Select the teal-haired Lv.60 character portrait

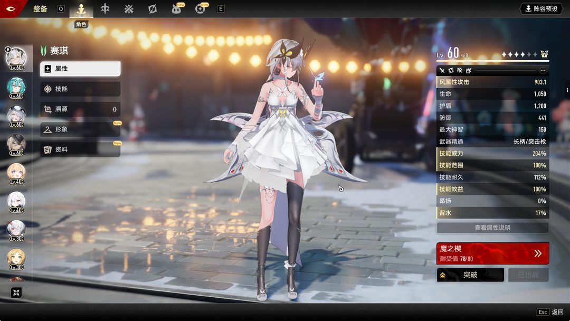coord(16,88)
